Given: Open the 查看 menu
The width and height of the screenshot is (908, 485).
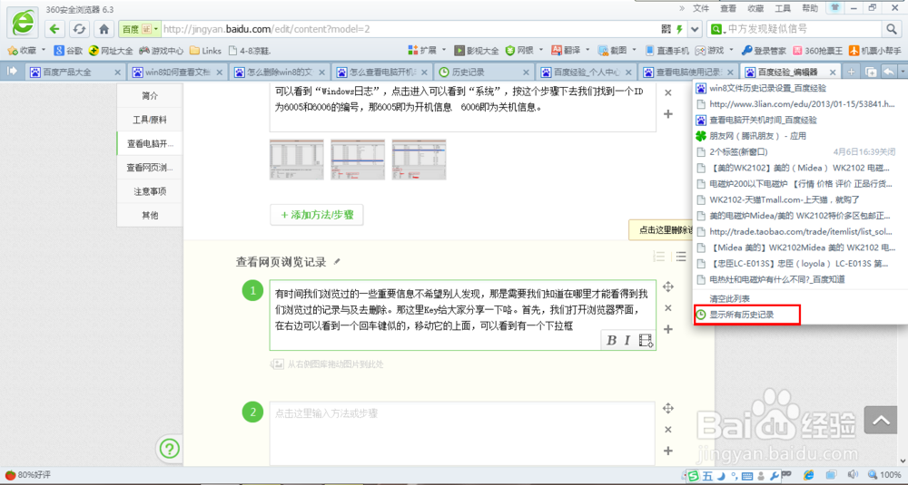Looking at the screenshot, I should (728, 9).
